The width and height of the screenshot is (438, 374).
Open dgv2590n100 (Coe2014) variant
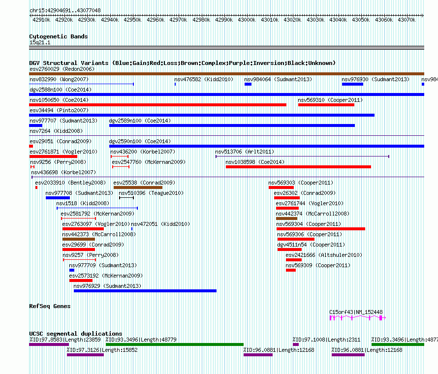pos(140,141)
